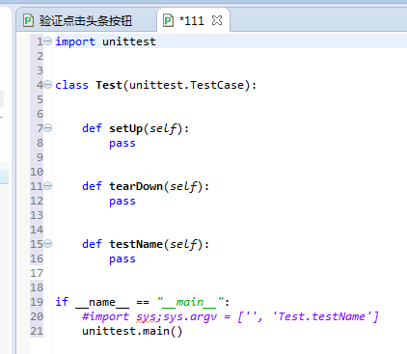The width and height of the screenshot is (407, 354).
Task: Collapse the tearDown method fold marker
Action: point(48,186)
